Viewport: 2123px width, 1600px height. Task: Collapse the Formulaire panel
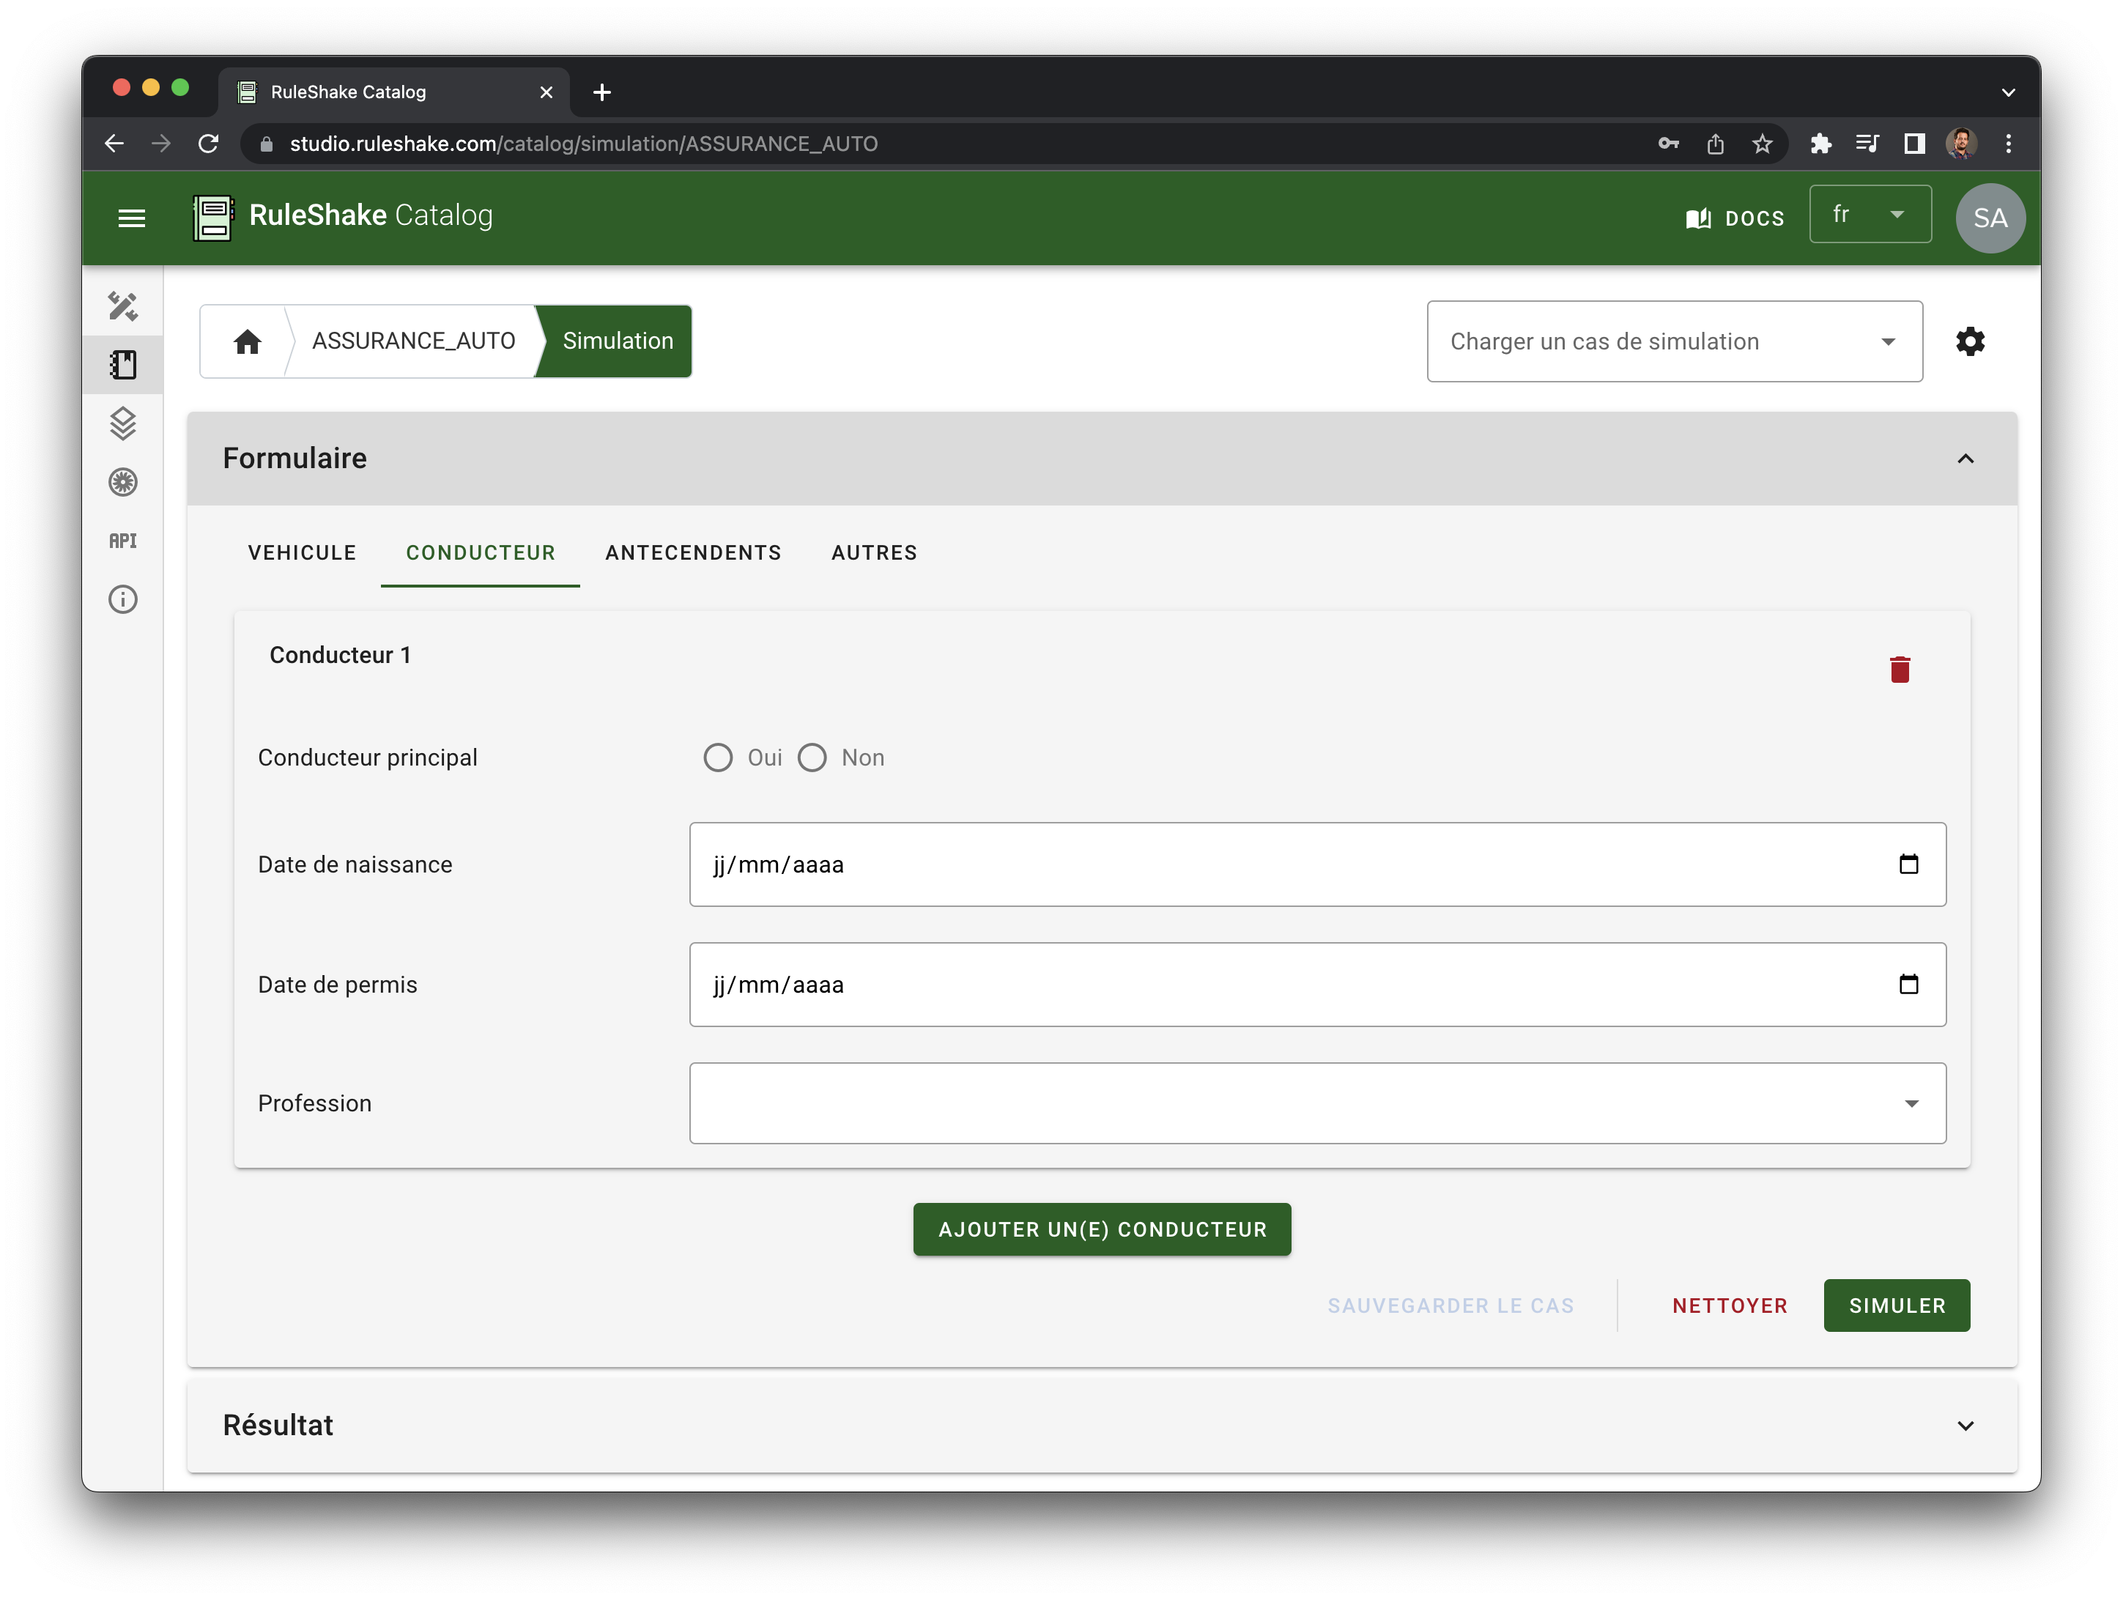(x=1965, y=459)
